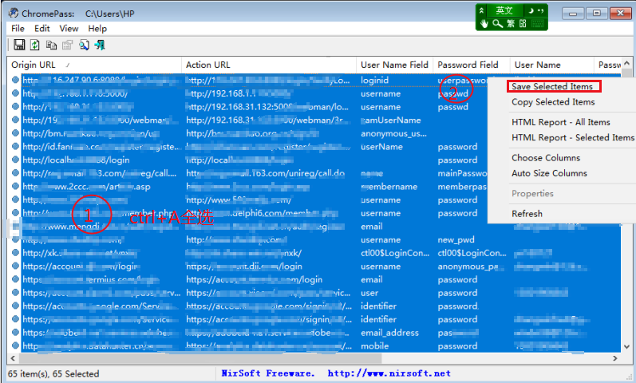The width and height of the screenshot is (636, 383).
Task: Select HTML Report - Selected Items
Action: (x=573, y=137)
